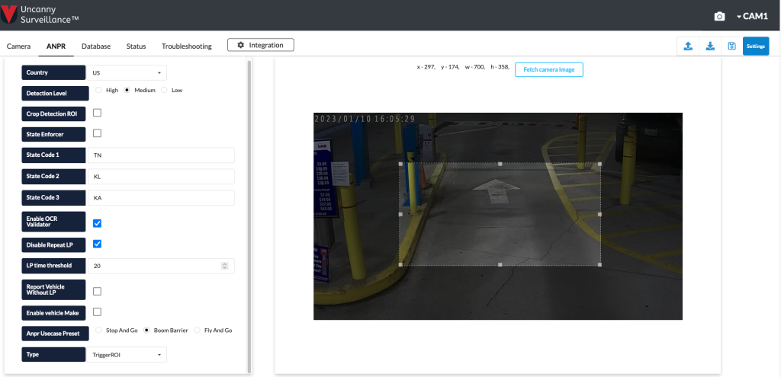The height and width of the screenshot is (377, 781).
Task: Click the camera snapshot icon in header
Action: pos(718,16)
